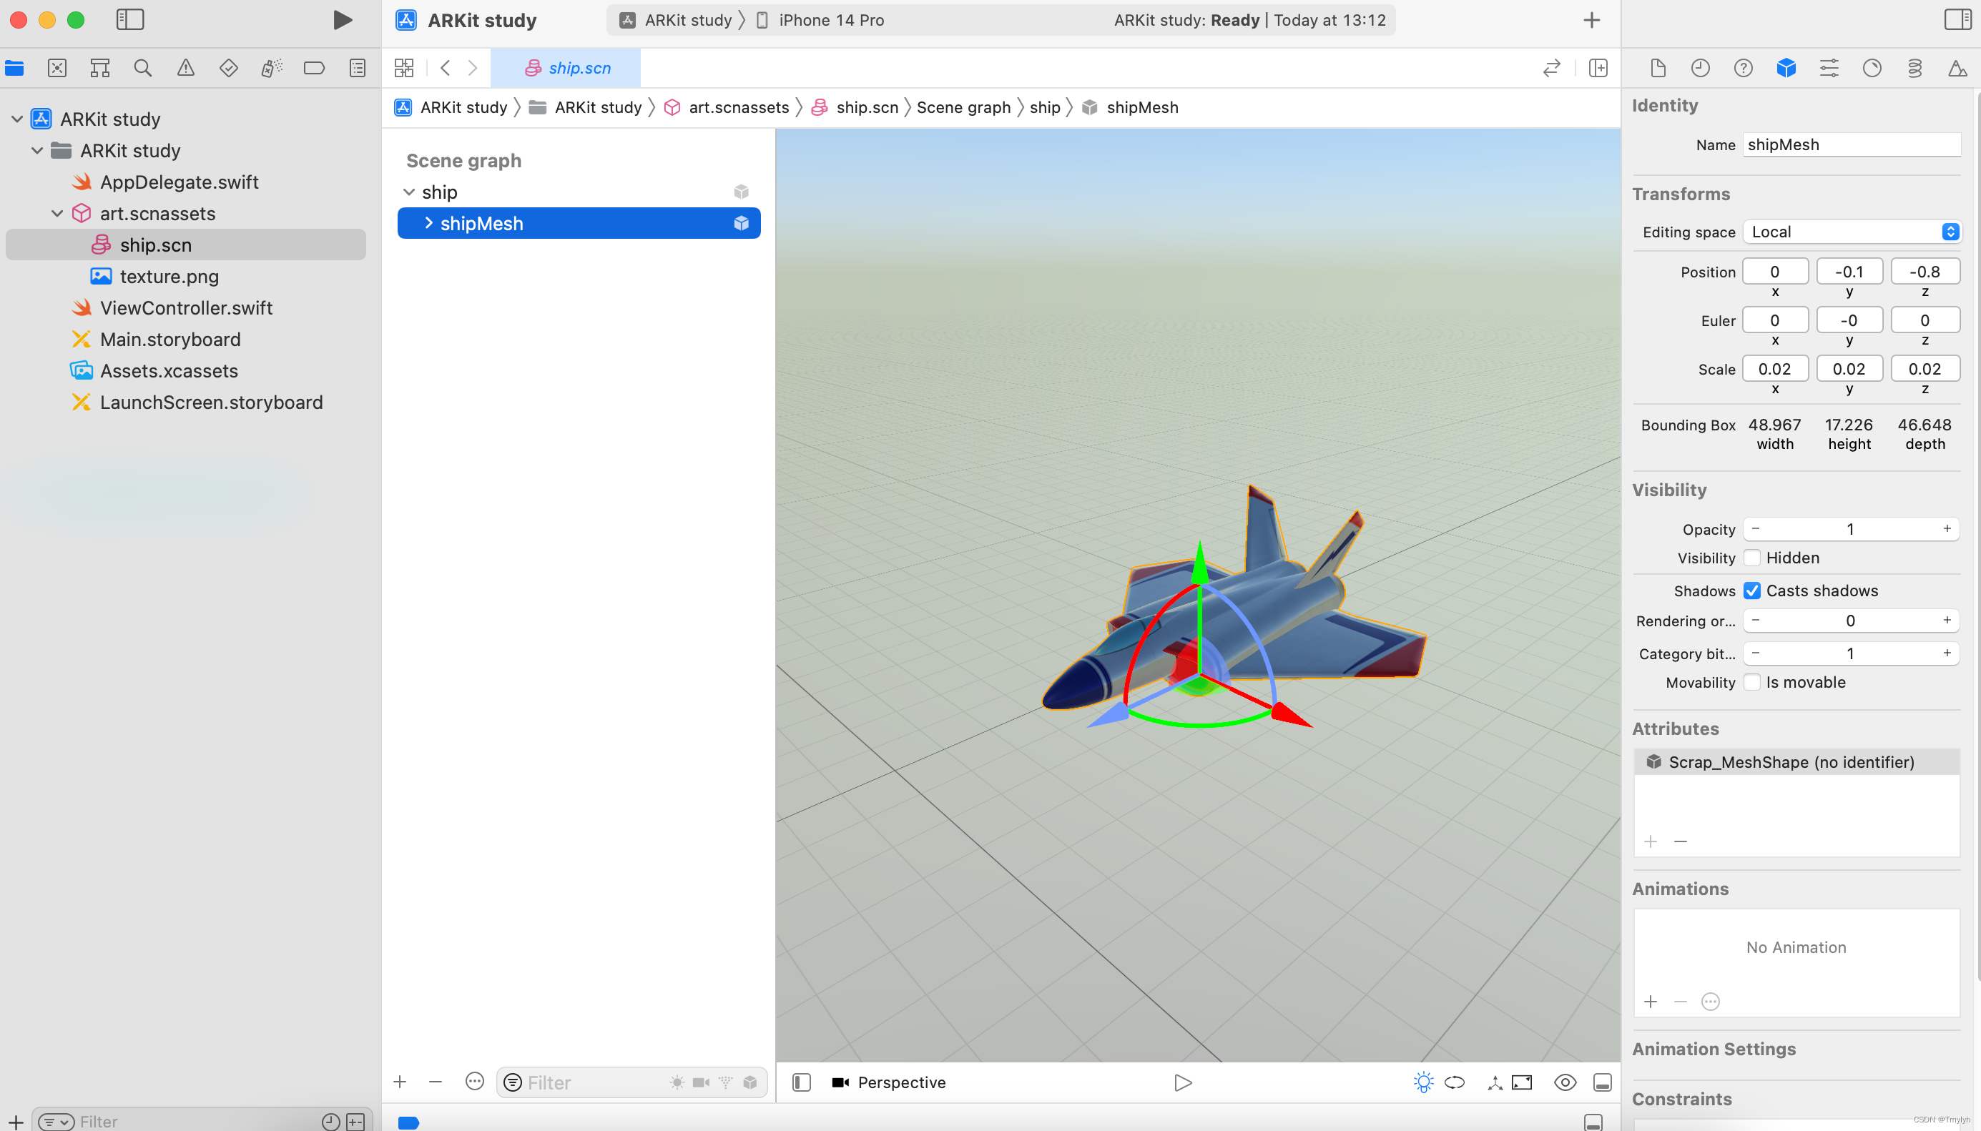Open the Editing space Local dropdown
The width and height of the screenshot is (1981, 1131).
pos(1852,232)
